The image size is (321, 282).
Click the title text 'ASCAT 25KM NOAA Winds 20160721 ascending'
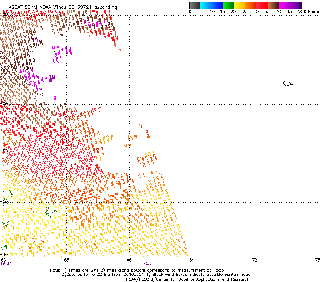pos(62,7)
